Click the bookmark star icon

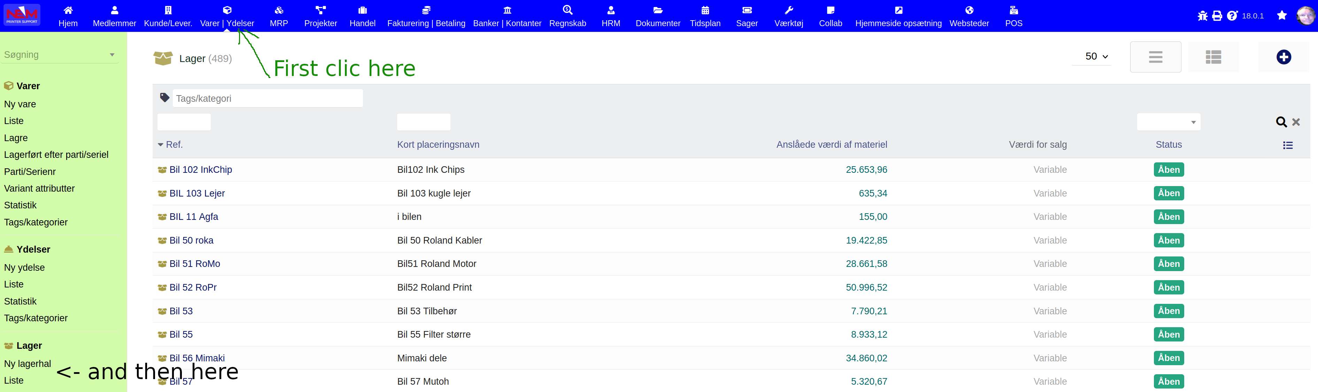click(x=1282, y=16)
